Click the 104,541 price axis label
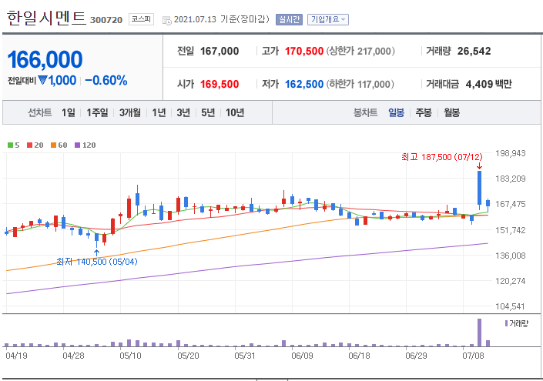Image resolution: width=543 pixels, height=381 pixels. 511,306
